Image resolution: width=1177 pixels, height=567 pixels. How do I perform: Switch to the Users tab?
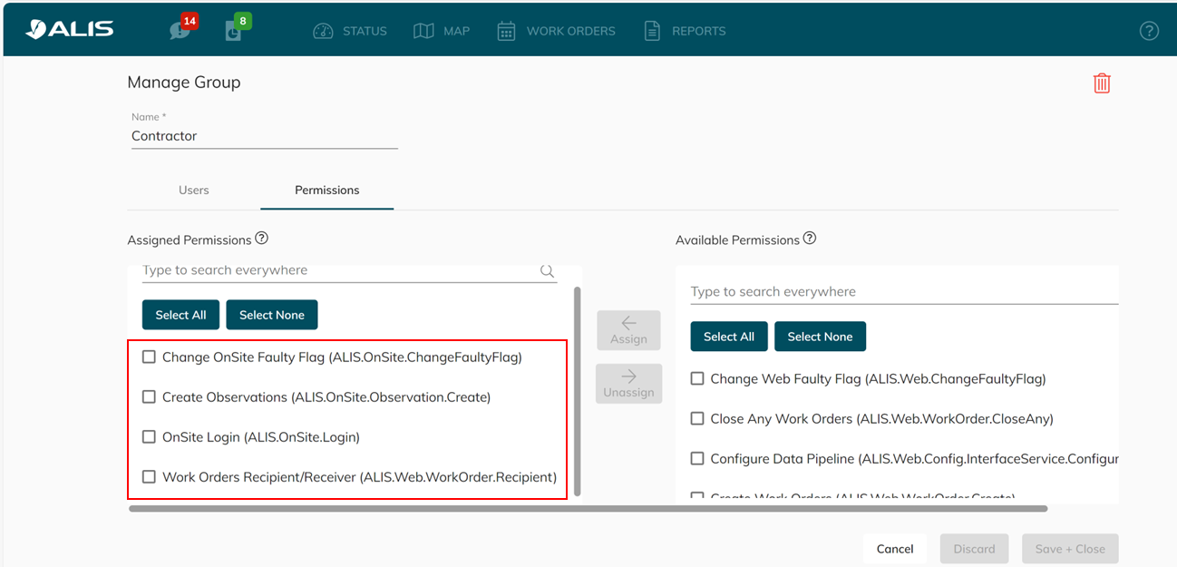(x=193, y=191)
